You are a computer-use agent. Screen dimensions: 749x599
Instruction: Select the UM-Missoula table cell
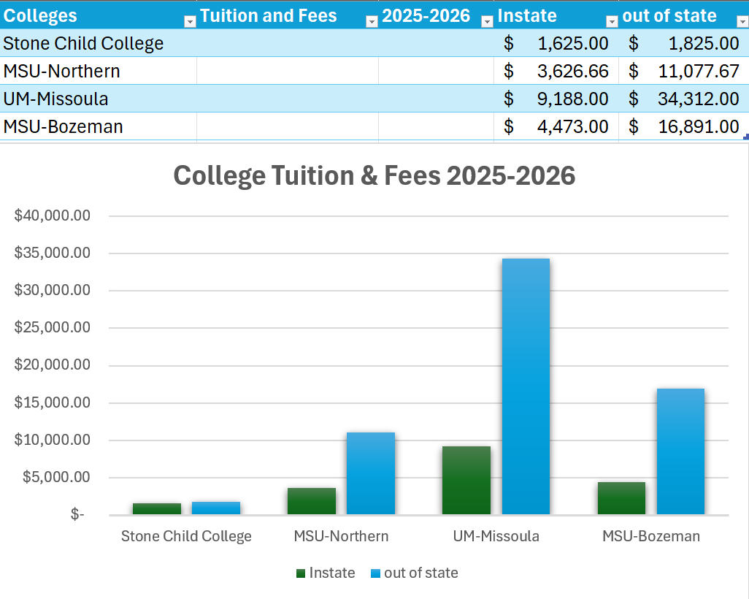point(99,99)
